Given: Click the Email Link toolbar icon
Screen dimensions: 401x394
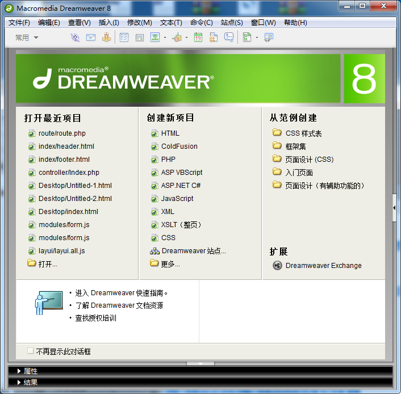Looking at the screenshot, I should [90, 37].
